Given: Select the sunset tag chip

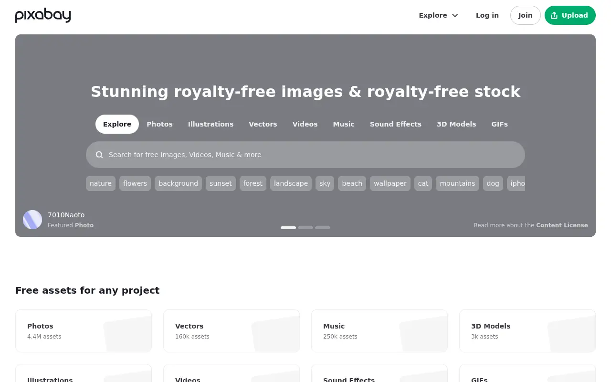Looking at the screenshot, I should pyautogui.click(x=221, y=183).
